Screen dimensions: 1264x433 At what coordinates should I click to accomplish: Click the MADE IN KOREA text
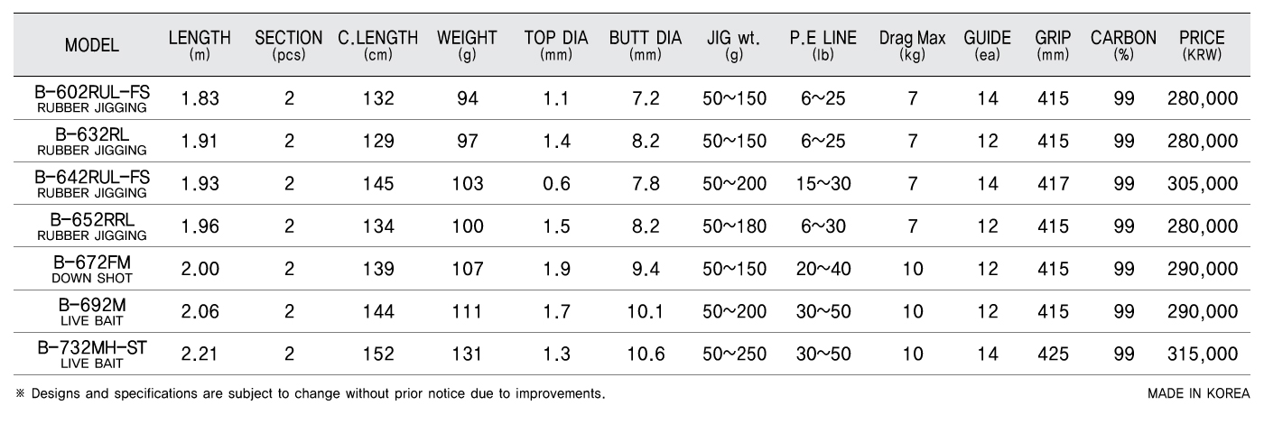point(1198,394)
